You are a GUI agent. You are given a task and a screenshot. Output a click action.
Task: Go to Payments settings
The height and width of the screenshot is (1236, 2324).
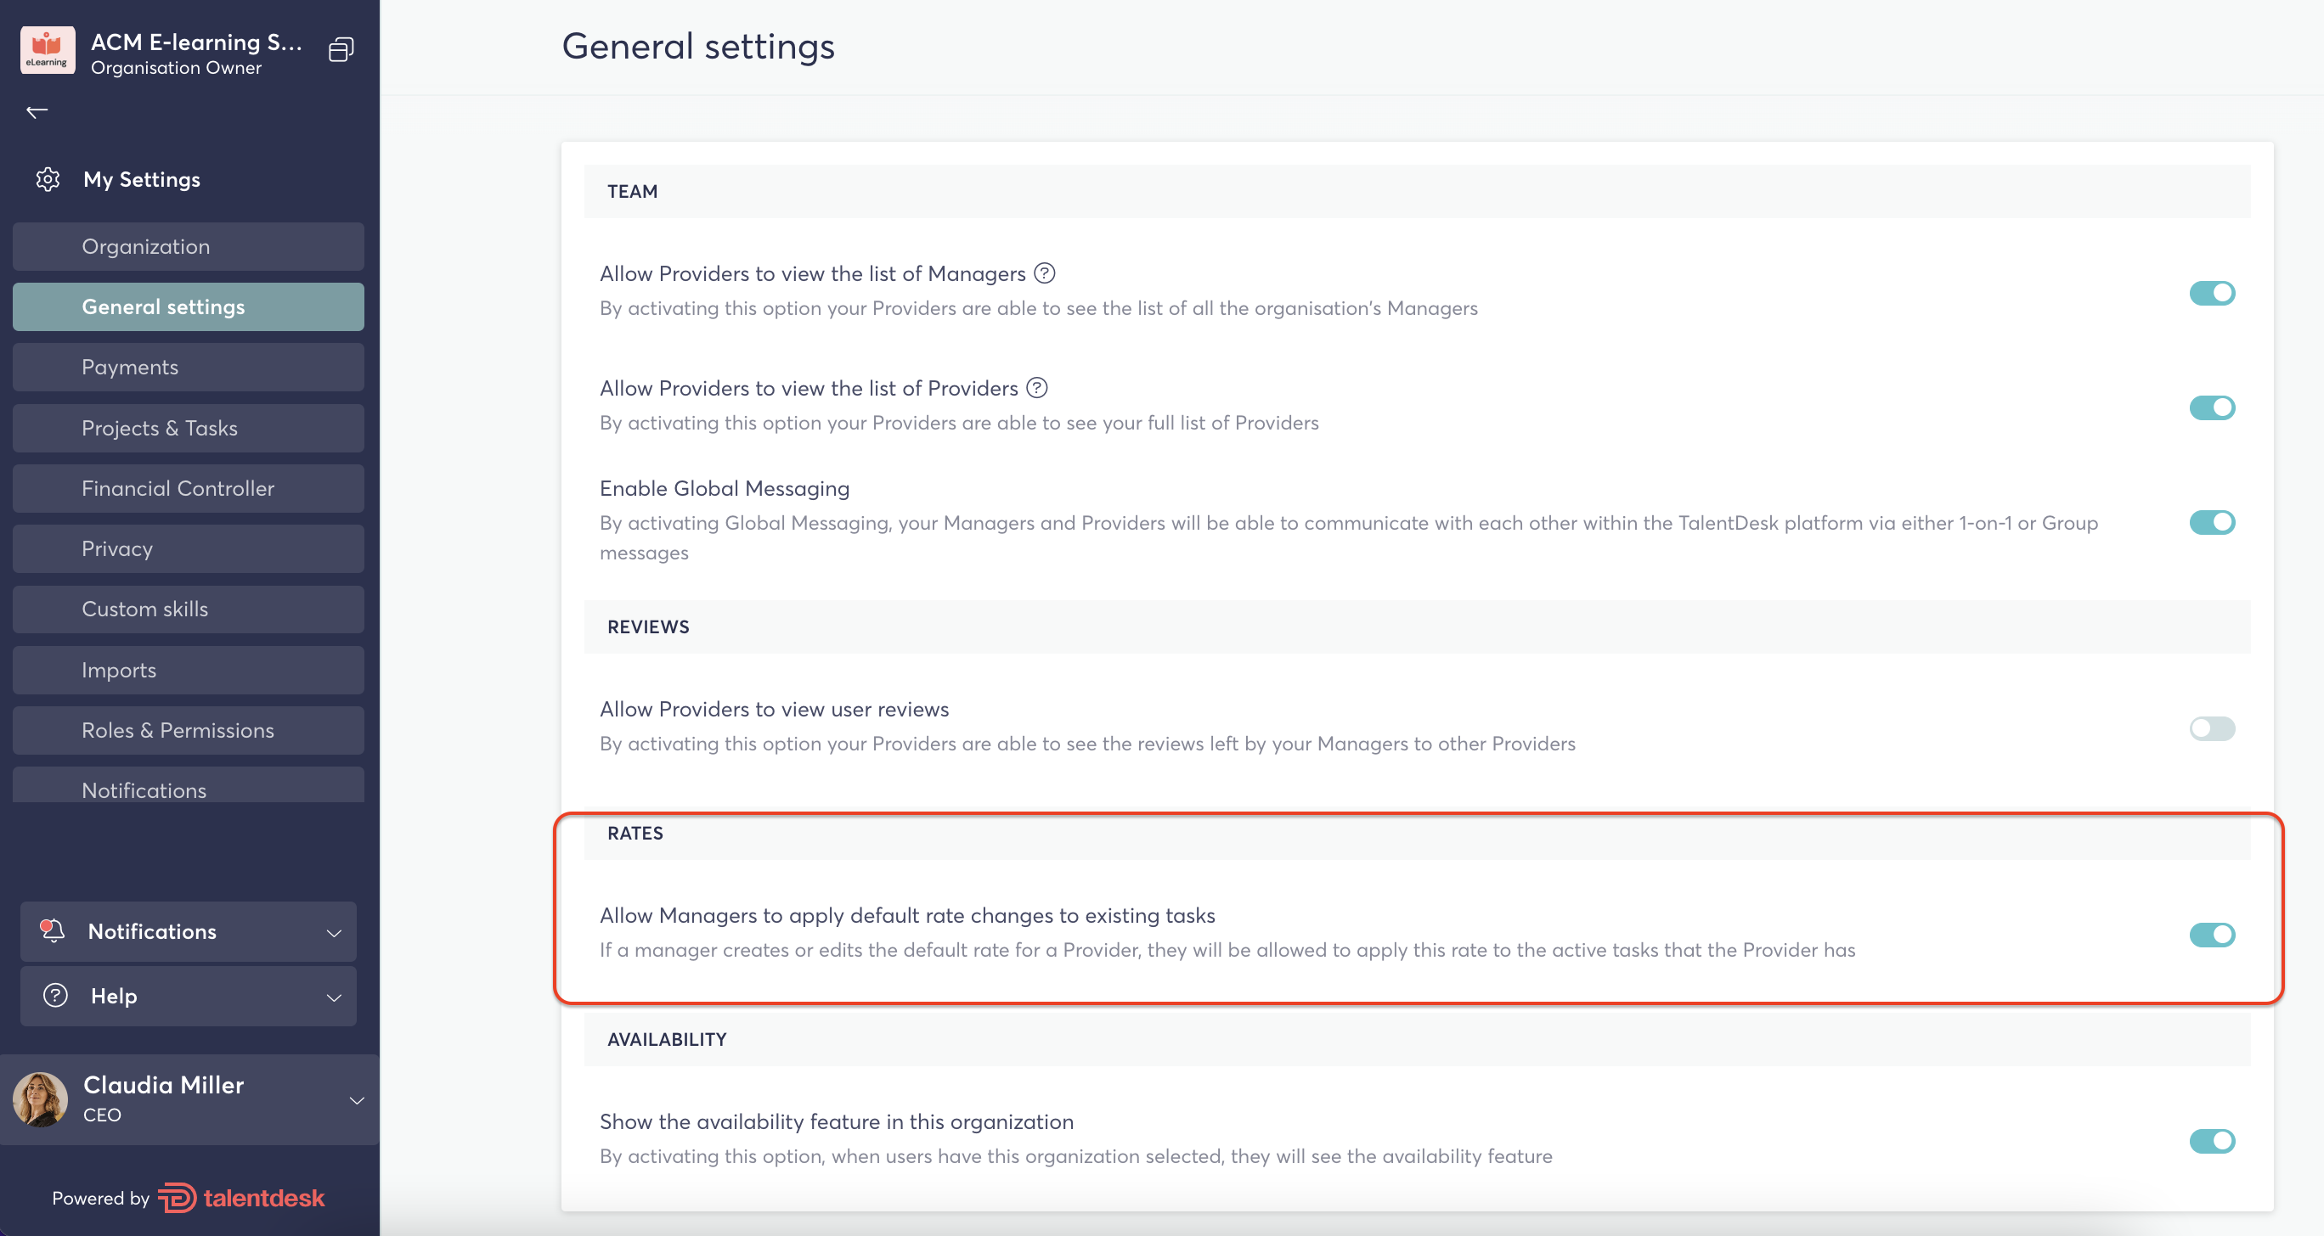click(189, 367)
